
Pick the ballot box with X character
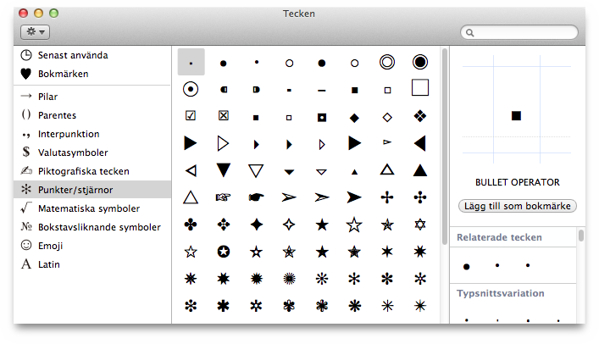pos(224,116)
